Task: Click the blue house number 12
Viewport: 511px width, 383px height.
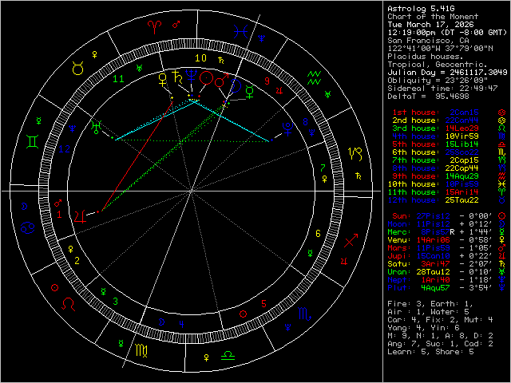Action: tap(64, 149)
